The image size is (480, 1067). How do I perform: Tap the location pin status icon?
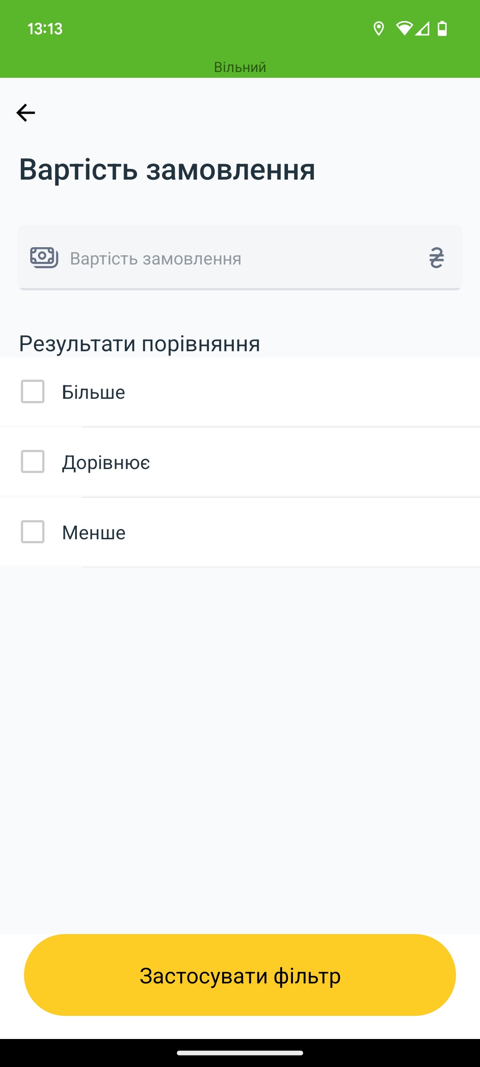(379, 29)
